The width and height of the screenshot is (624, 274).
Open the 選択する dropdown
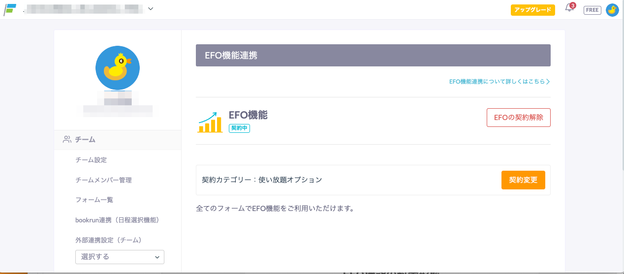[x=120, y=257]
